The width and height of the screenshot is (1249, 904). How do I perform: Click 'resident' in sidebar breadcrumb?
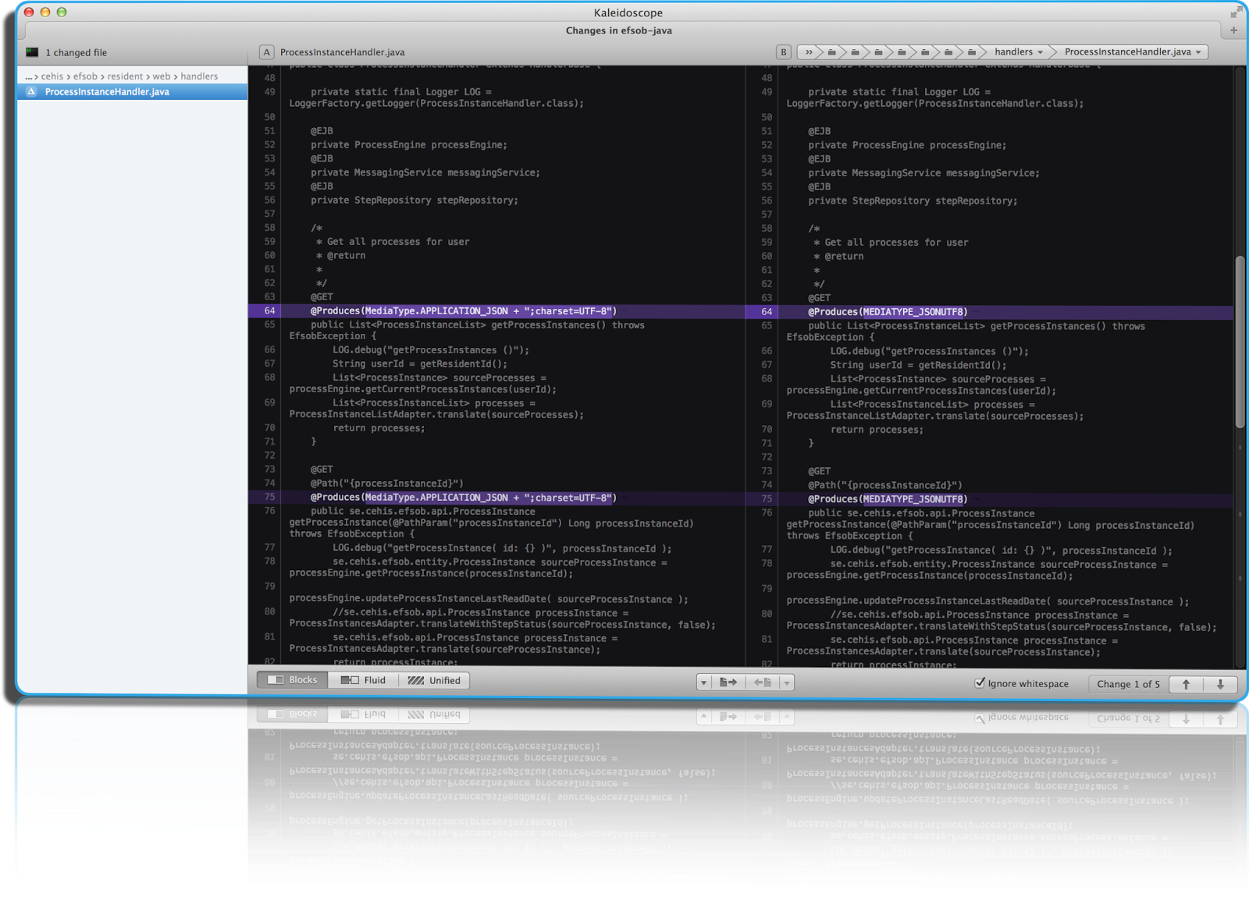125,76
